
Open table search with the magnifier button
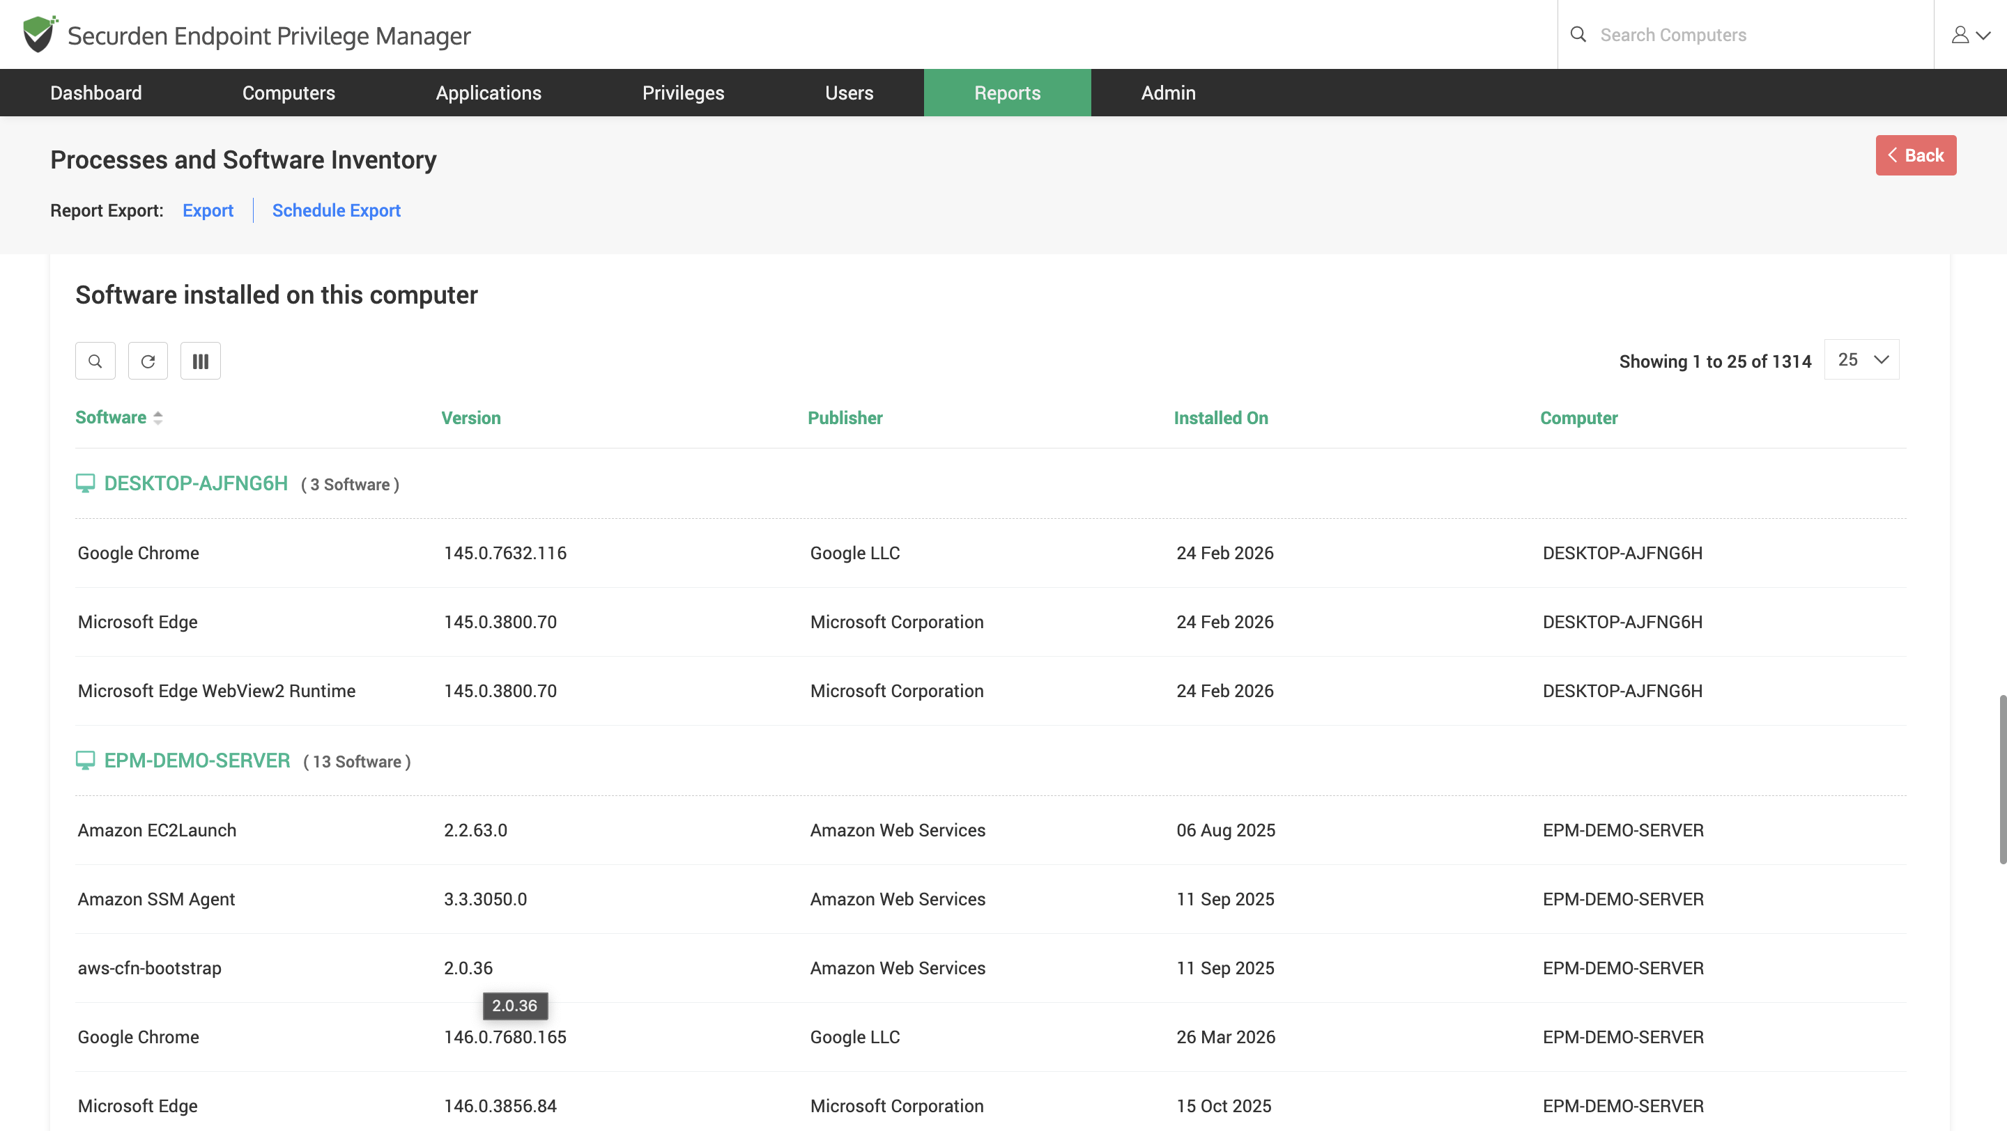coord(95,361)
